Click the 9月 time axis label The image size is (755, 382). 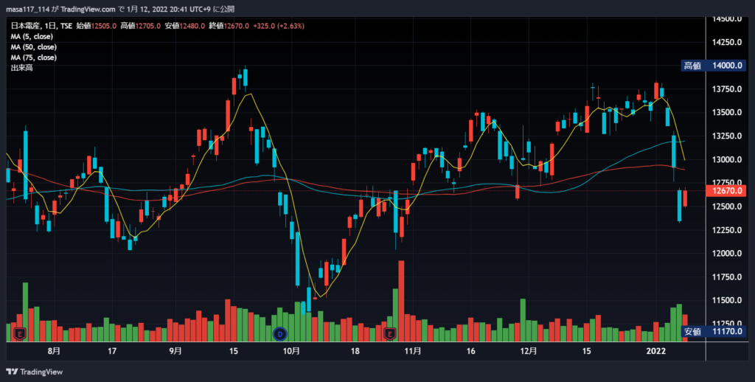click(x=175, y=351)
